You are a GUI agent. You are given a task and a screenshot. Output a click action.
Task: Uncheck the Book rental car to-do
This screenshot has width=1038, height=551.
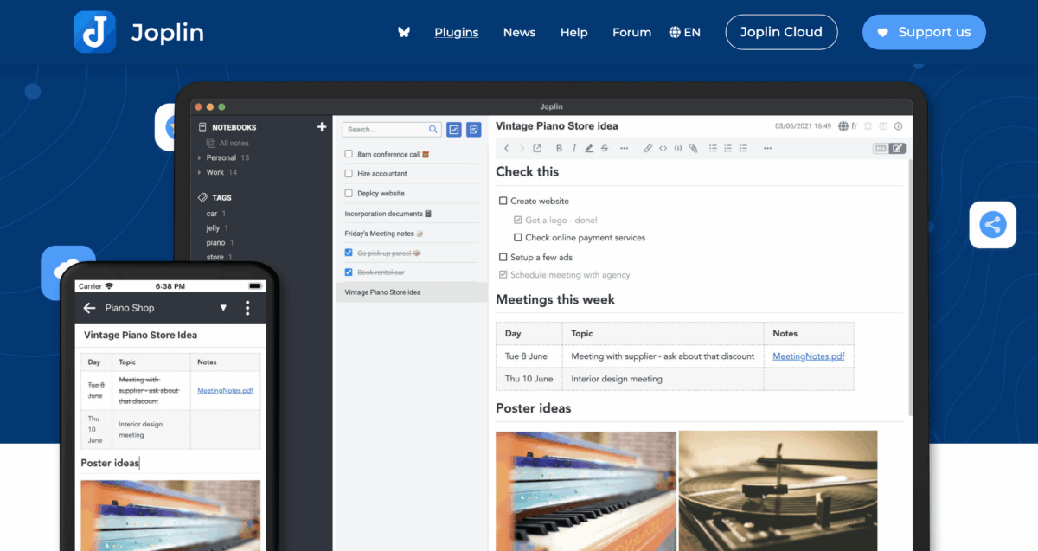coord(349,272)
